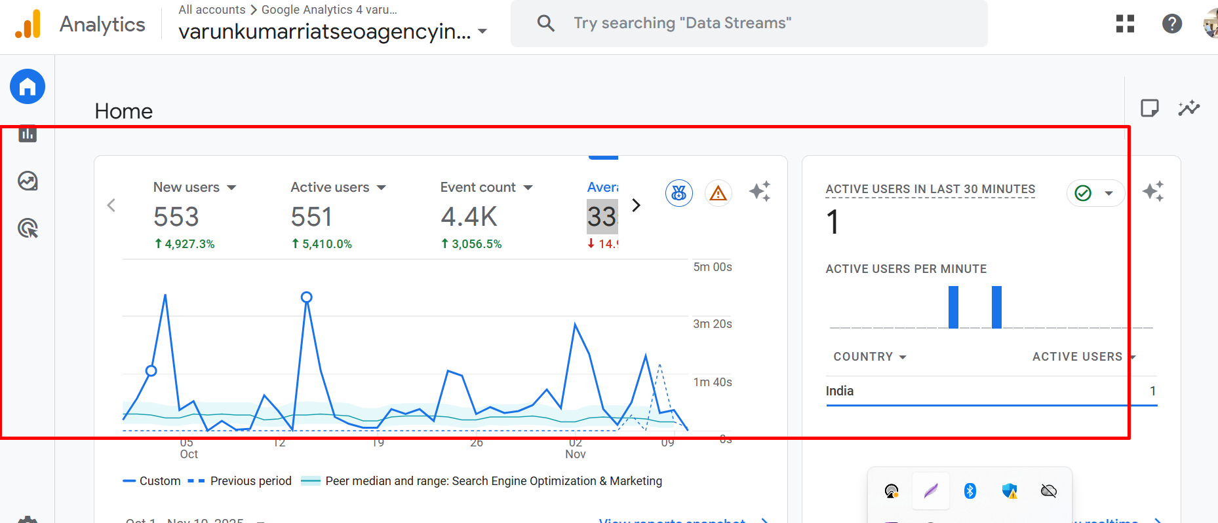Screen dimensions: 1218x523
Task: Open the Insights sparkline icon at top right
Action: [1189, 108]
